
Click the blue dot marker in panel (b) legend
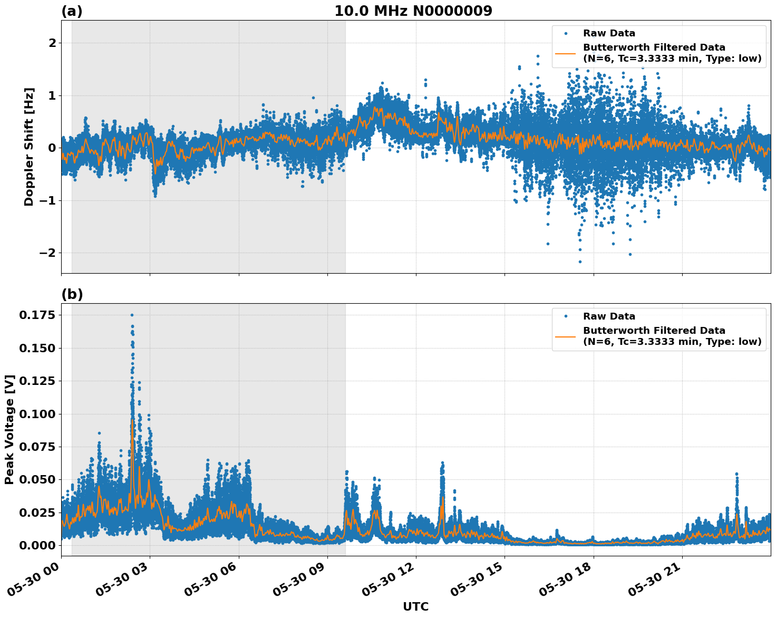click(566, 316)
